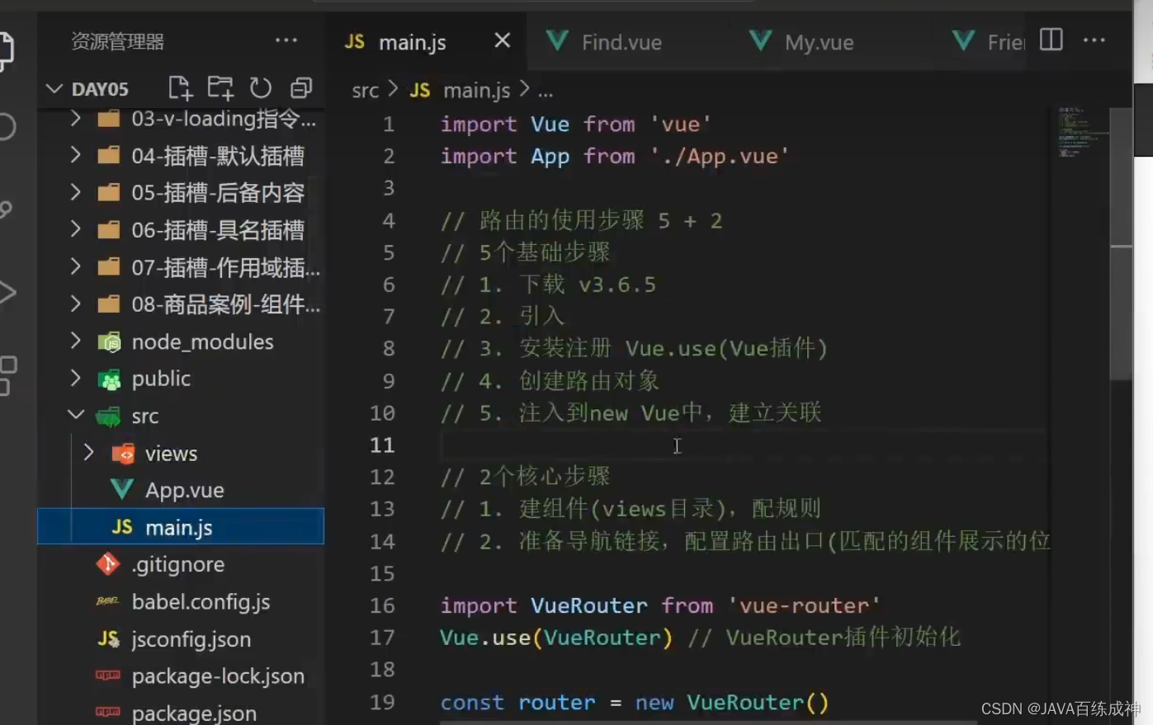1153x725 pixels.
Task: Click the New Folder icon in explorer header
Action: click(x=220, y=87)
